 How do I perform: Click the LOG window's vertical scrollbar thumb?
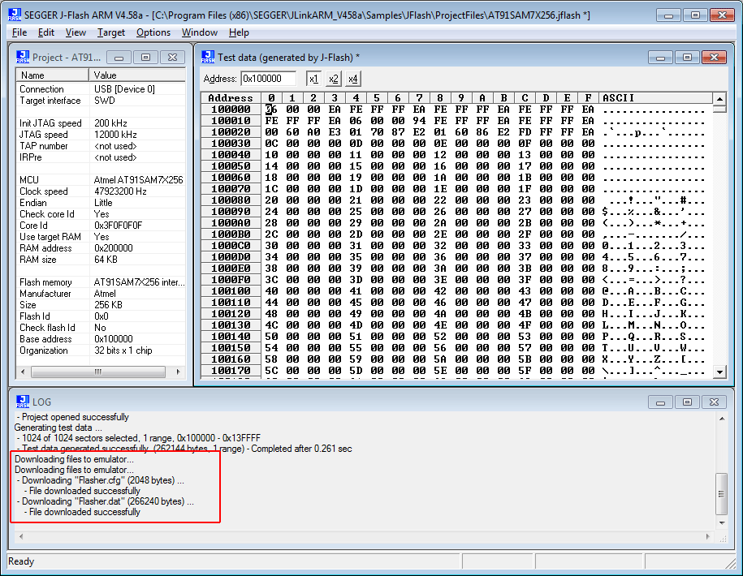click(x=721, y=493)
